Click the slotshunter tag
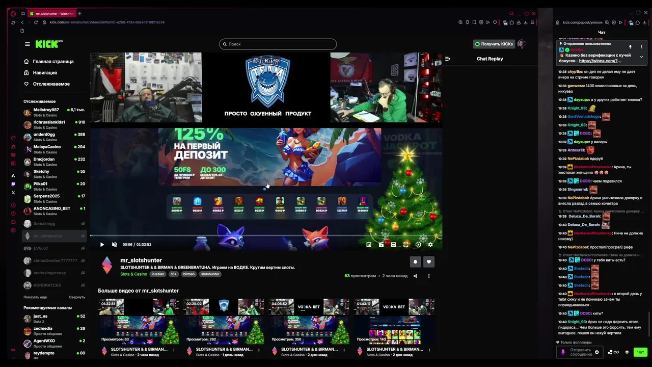 tap(210, 274)
